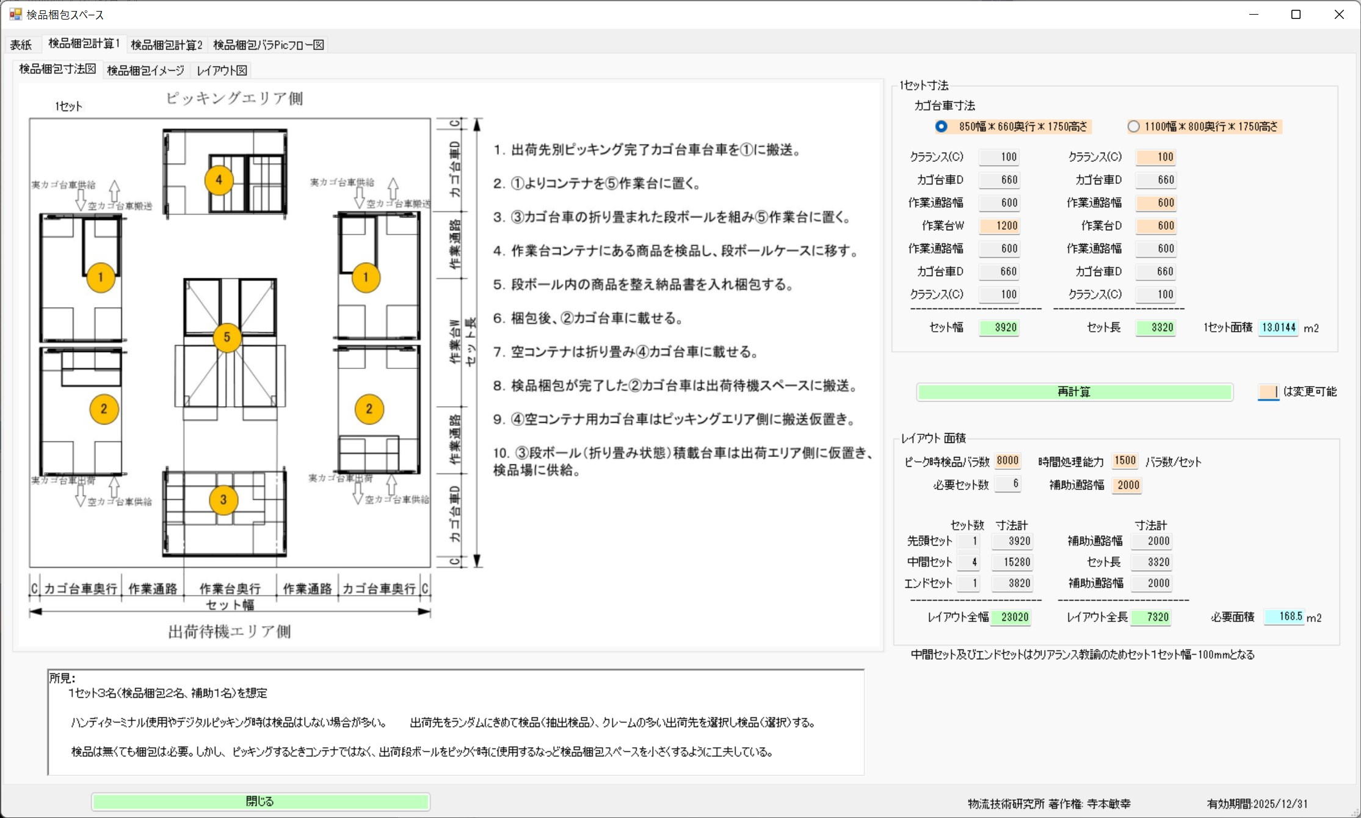Select 1100幅＊800奥行＊1750高さ cart size
Image resolution: width=1361 pixels, height=818 pixels.
(1133, 126)
